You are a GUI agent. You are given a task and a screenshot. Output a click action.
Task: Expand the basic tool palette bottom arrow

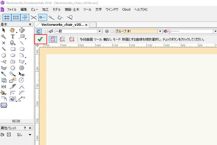(x=16, y=121)
